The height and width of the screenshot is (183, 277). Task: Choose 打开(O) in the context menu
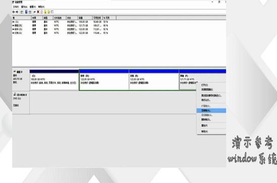[212, 85]
